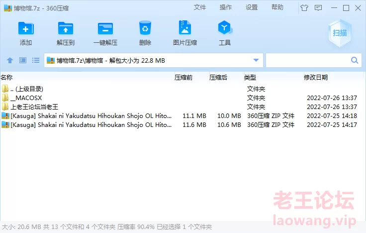Click the 10.0 MB compressed size cell
Viewport: 366px width, 233px height.
229,116
